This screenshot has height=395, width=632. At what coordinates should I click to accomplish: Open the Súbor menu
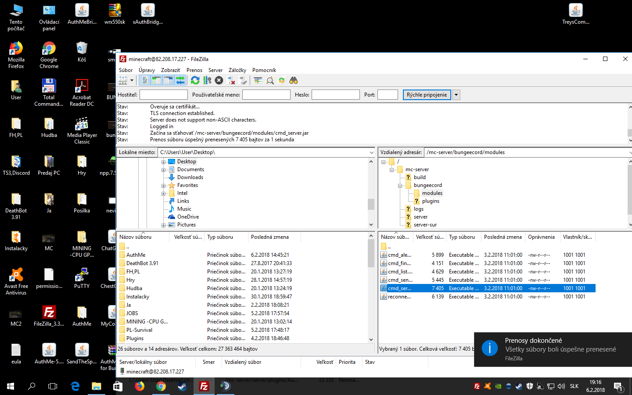126,70
